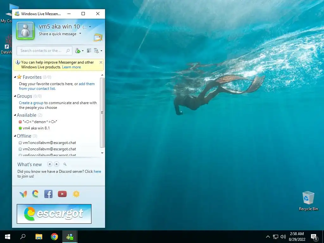Open the weather sun icon

pos(76,194)
